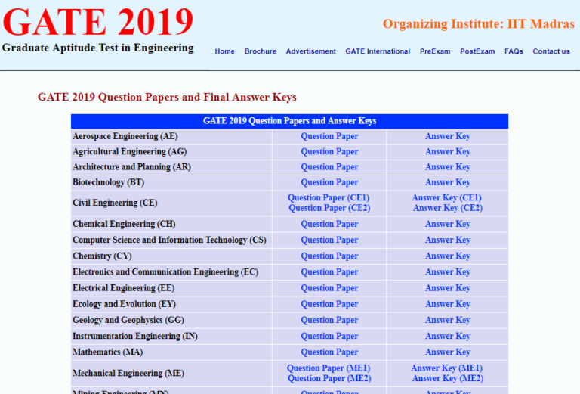This screenshot has height=394, width=580.
Task: Select 'Chemical Engineering (CH)' cell text
Action: (124, 224)
